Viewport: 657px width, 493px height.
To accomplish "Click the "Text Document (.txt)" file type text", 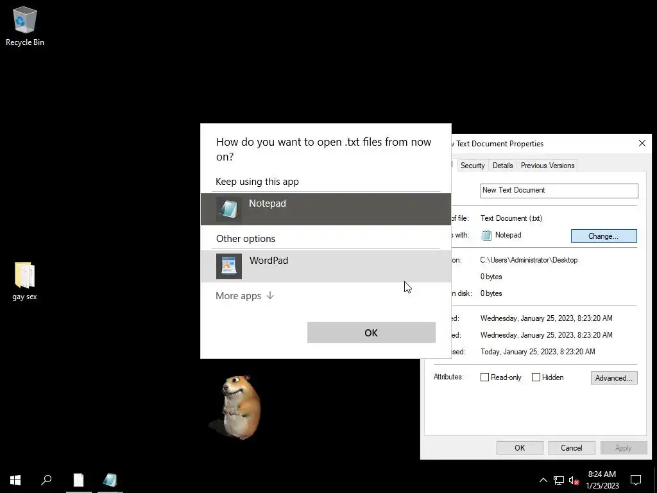I will (x=511, y=218).
